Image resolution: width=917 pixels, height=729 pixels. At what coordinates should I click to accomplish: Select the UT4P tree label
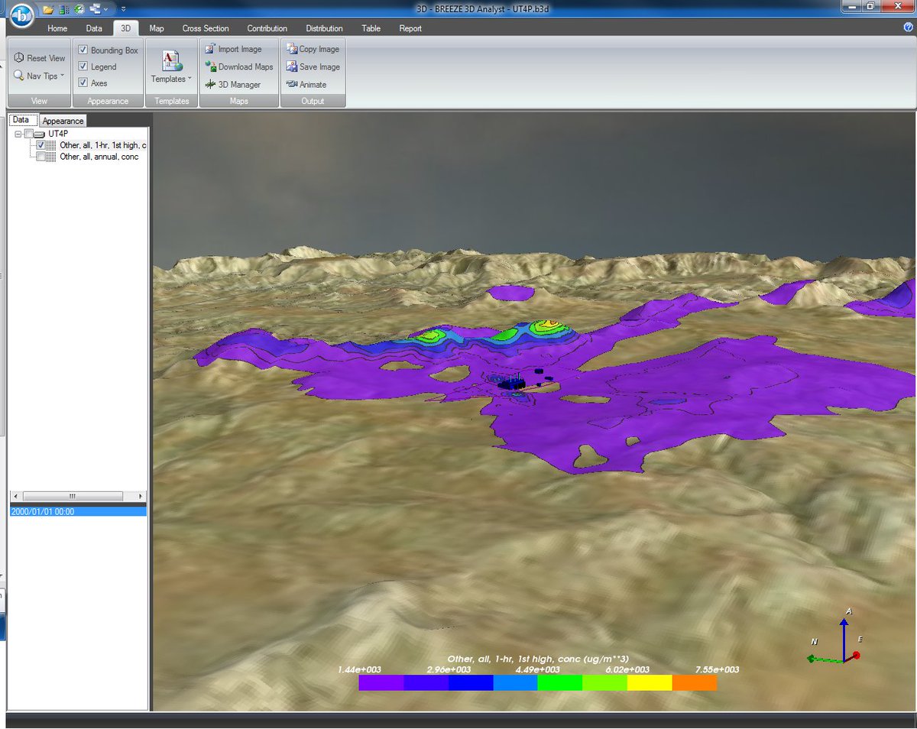[58, 134]
